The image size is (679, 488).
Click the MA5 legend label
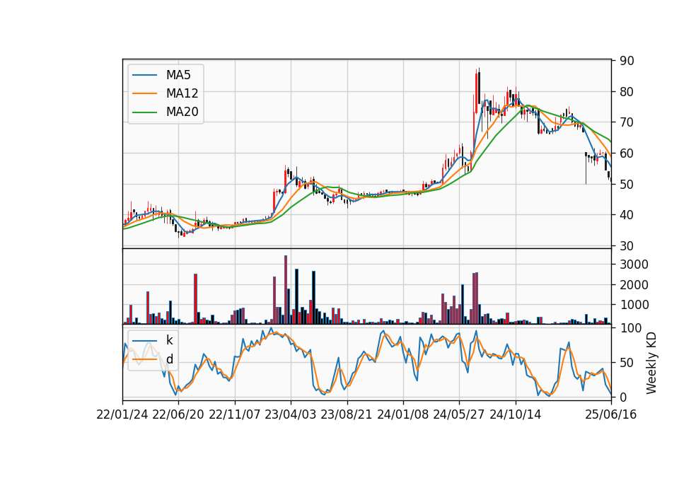(x=178, y=75)
